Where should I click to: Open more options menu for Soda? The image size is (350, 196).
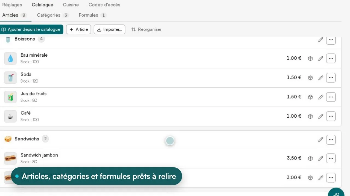331,78
